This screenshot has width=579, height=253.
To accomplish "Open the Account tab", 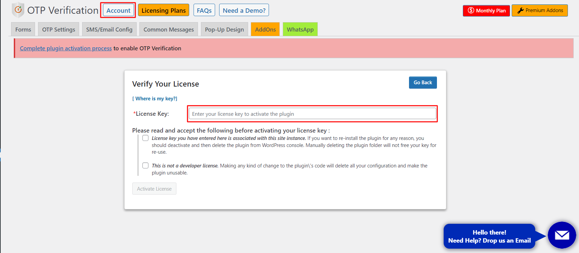I will [118, 10].
